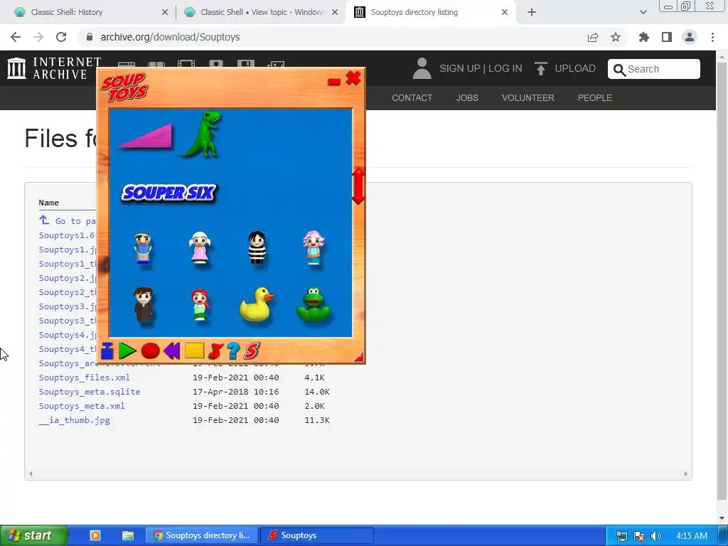Image resolution: width=728 pixels, height=546 pixels.
Task: Click the SIGN UP link
Action: pos(460,69)
